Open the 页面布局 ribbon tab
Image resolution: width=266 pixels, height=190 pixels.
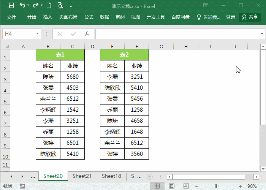point(68,17)
